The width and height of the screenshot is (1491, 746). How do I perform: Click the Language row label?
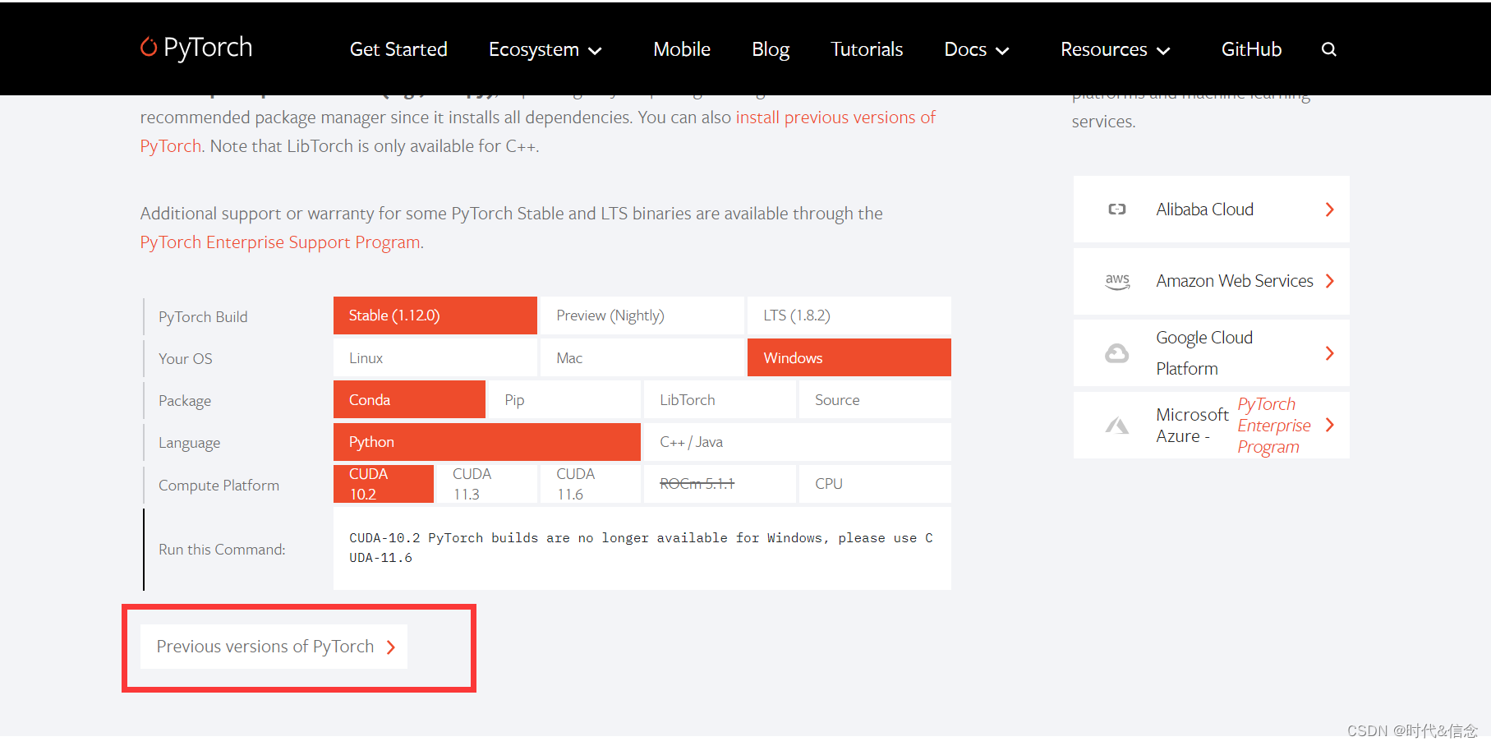[189, 443]
